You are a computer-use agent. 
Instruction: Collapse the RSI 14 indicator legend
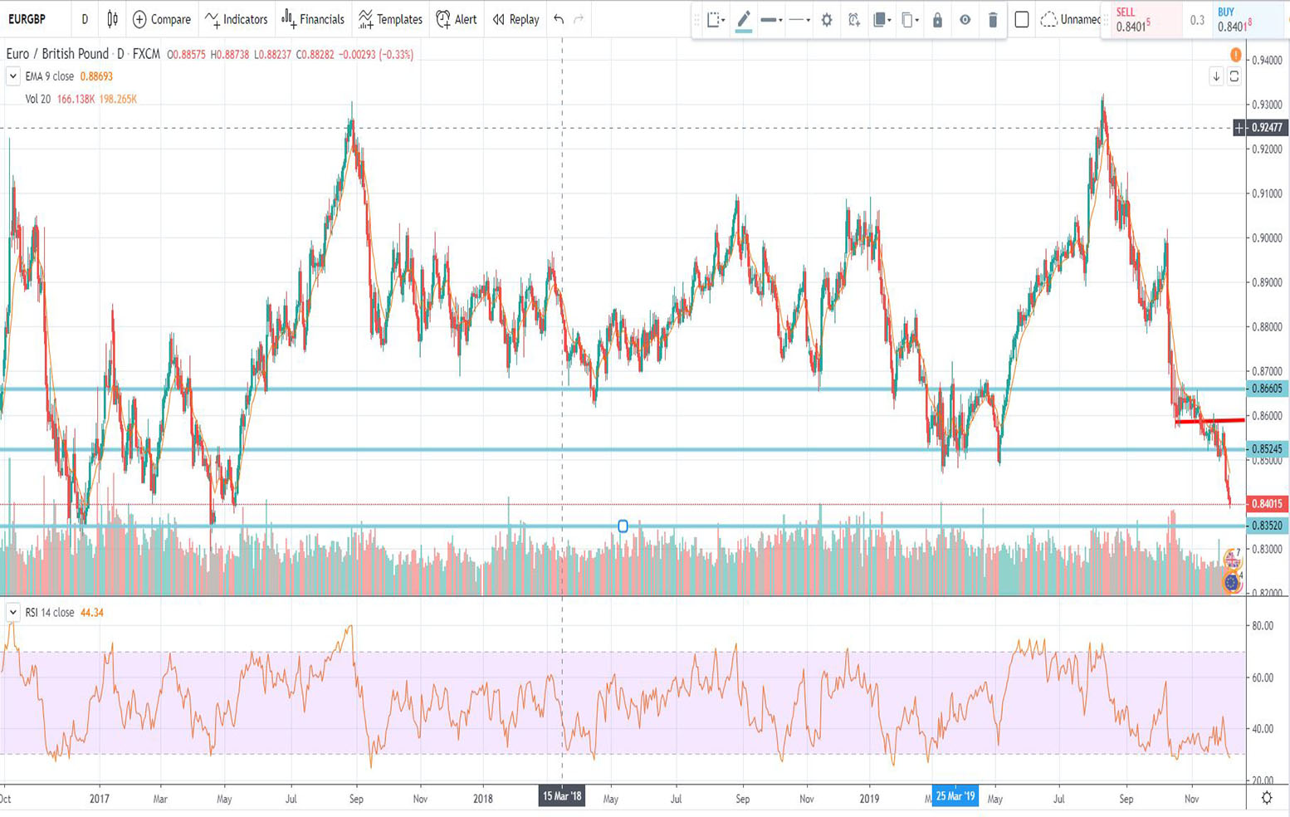point(12,613)
